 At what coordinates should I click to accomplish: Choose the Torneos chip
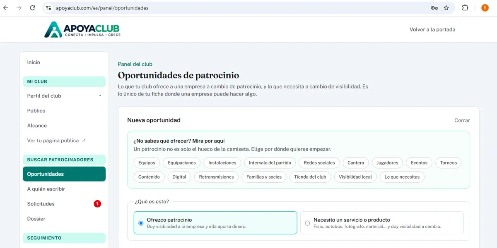click(449, 163)
